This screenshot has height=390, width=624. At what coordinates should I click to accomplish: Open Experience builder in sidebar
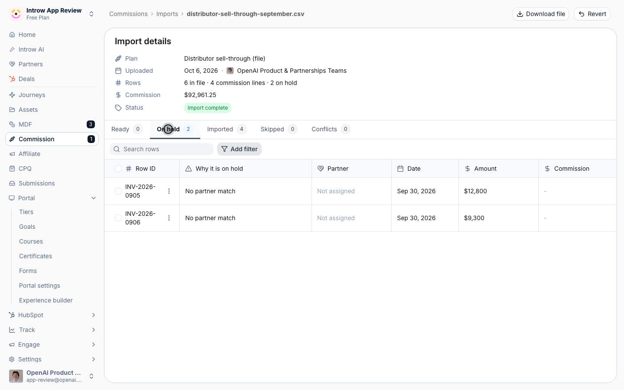coord(46,300)
